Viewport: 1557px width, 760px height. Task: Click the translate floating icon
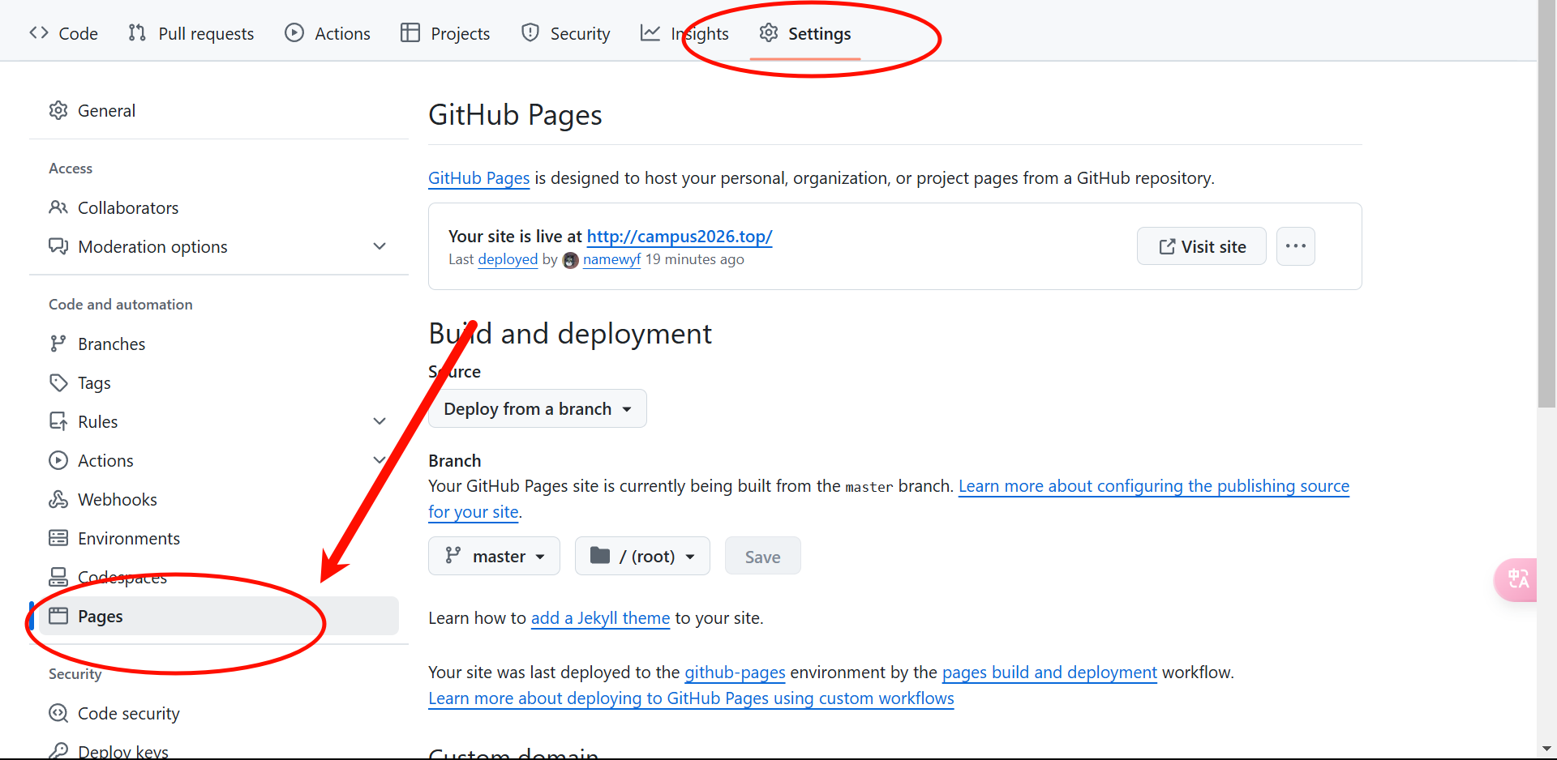1517,579
